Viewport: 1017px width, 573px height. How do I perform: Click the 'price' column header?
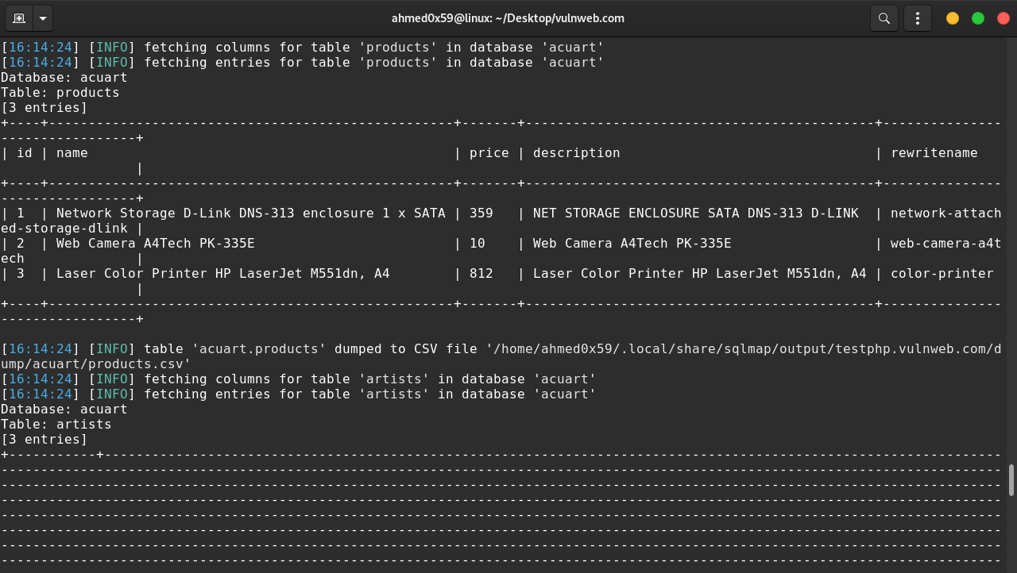[x=489, y=152]
